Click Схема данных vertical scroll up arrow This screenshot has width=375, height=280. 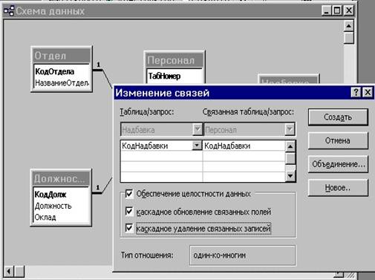349,26
